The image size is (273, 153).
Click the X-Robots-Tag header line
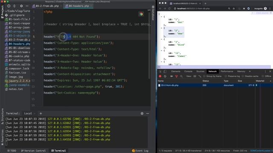tap(79, 68)
